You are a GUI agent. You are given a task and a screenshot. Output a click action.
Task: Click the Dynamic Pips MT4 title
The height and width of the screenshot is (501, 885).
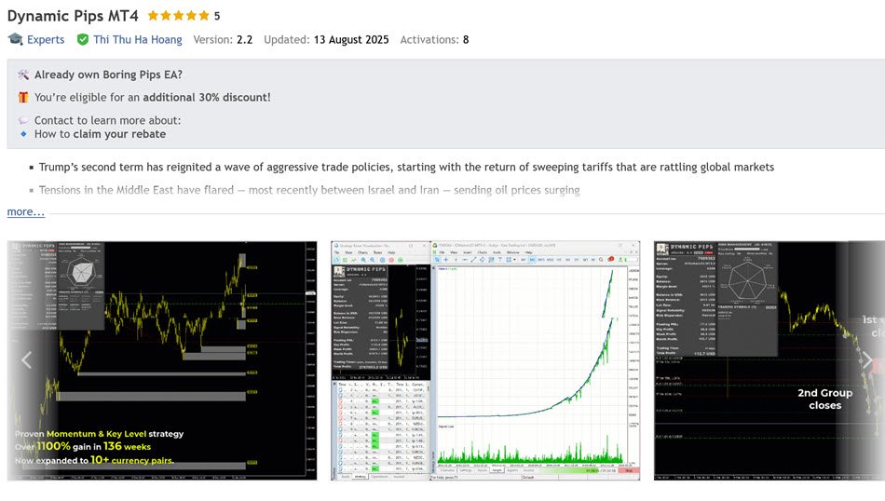[x=75, y=16]
